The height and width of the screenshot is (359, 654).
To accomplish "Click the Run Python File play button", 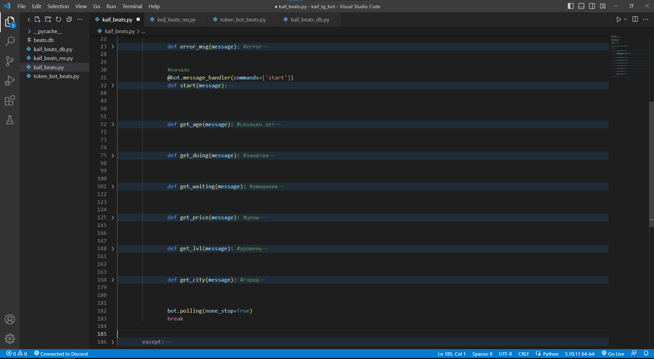I will [618, 19].
